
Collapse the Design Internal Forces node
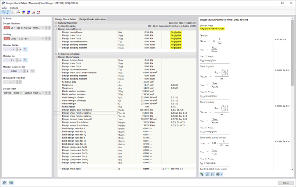point(56,29)
